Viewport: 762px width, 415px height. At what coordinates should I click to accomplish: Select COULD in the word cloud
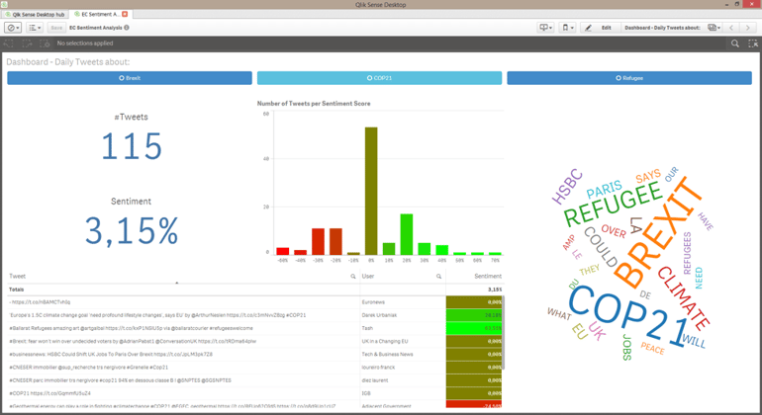pos(601,247)
